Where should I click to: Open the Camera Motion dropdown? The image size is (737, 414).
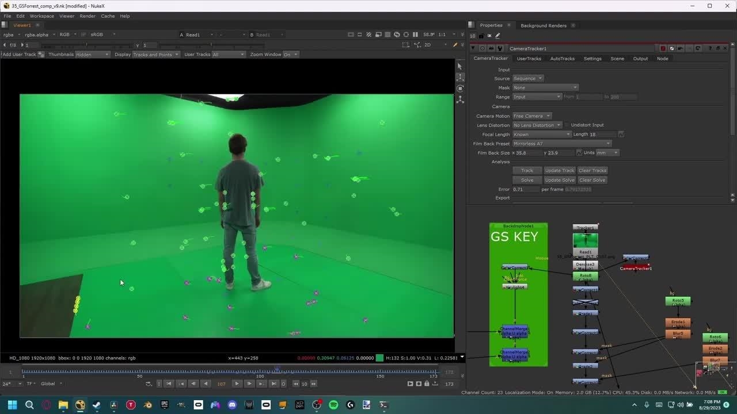532,116
